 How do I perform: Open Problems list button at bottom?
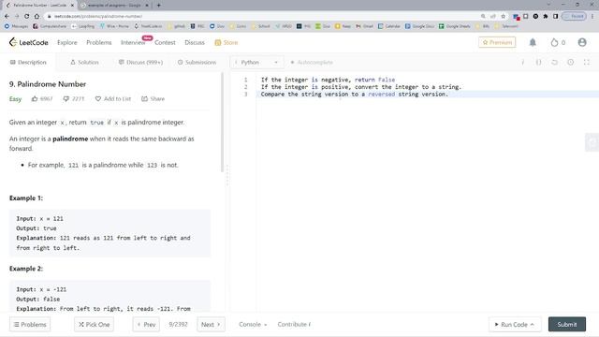pos(30,325)
